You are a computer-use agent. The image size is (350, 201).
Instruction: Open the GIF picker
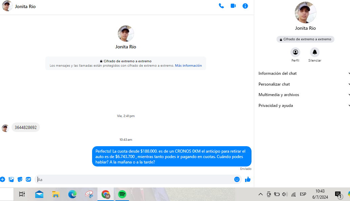click(x=28, y=179)
